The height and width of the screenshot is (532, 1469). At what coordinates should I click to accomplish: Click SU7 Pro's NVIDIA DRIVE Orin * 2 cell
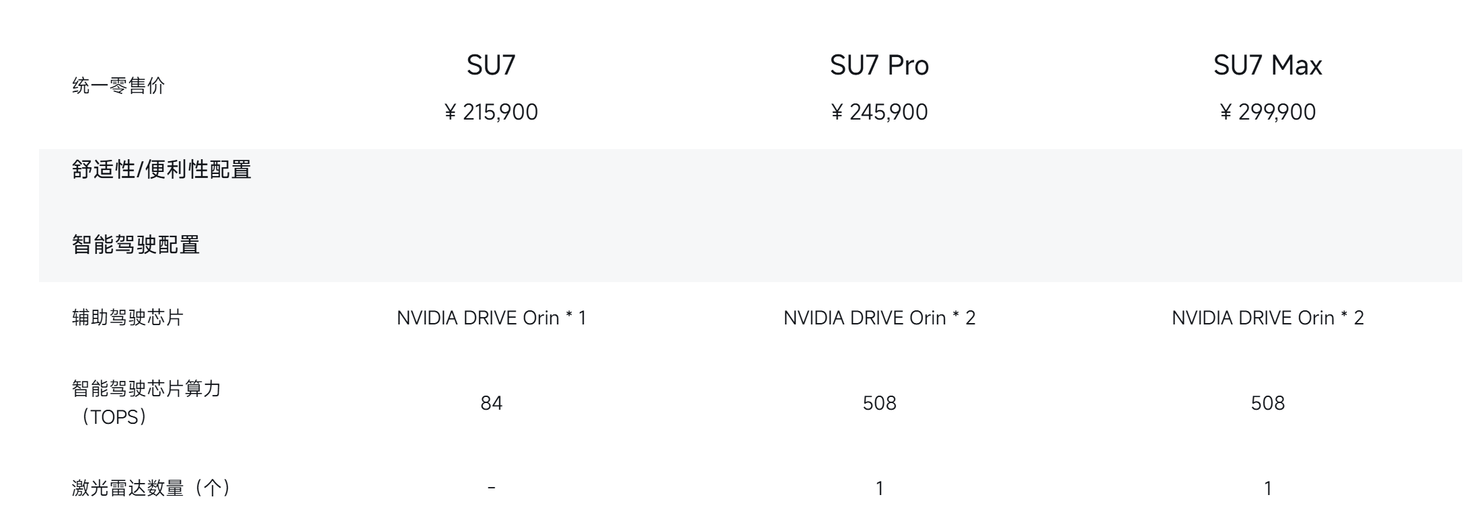coord(879,318)
